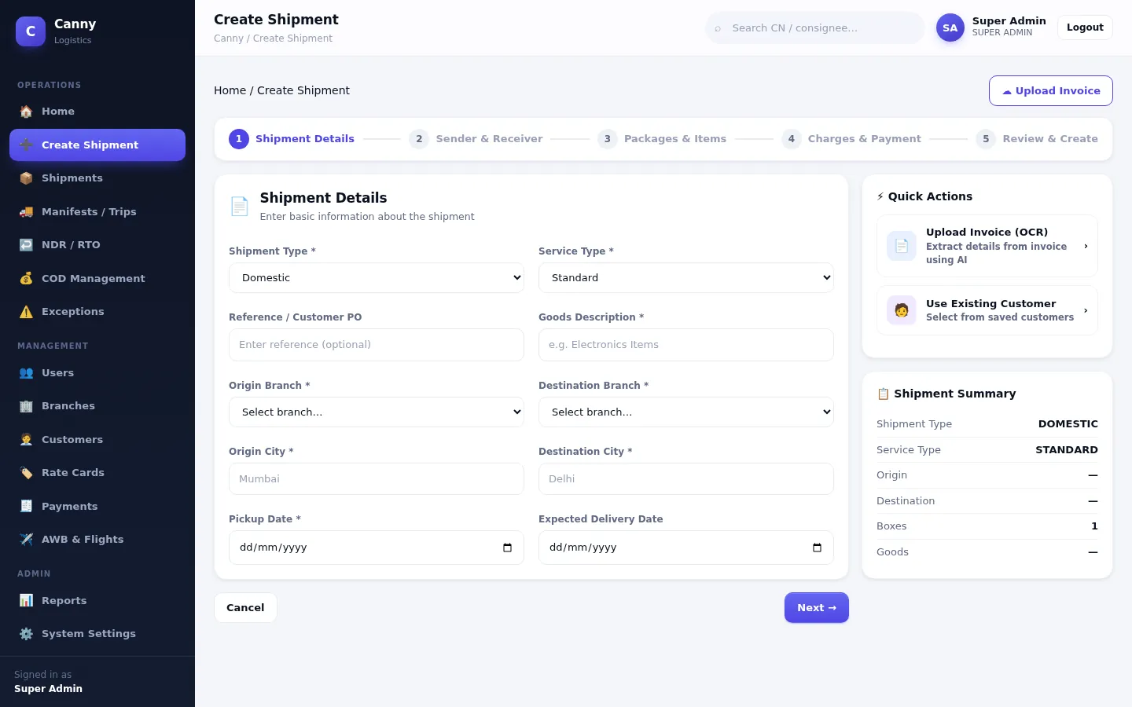
Task: Click the COD Management money bag icon
Action: click(x=26, y=279)
